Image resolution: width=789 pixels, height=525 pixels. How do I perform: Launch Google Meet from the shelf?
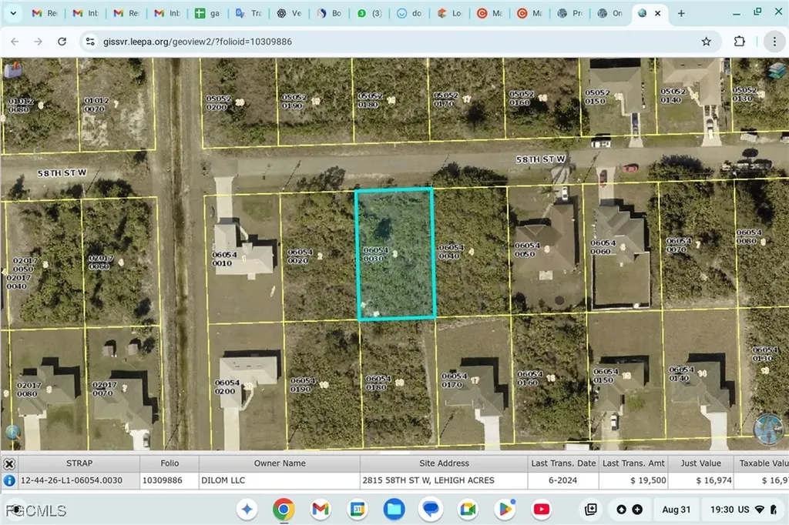(x=468, y=509)
